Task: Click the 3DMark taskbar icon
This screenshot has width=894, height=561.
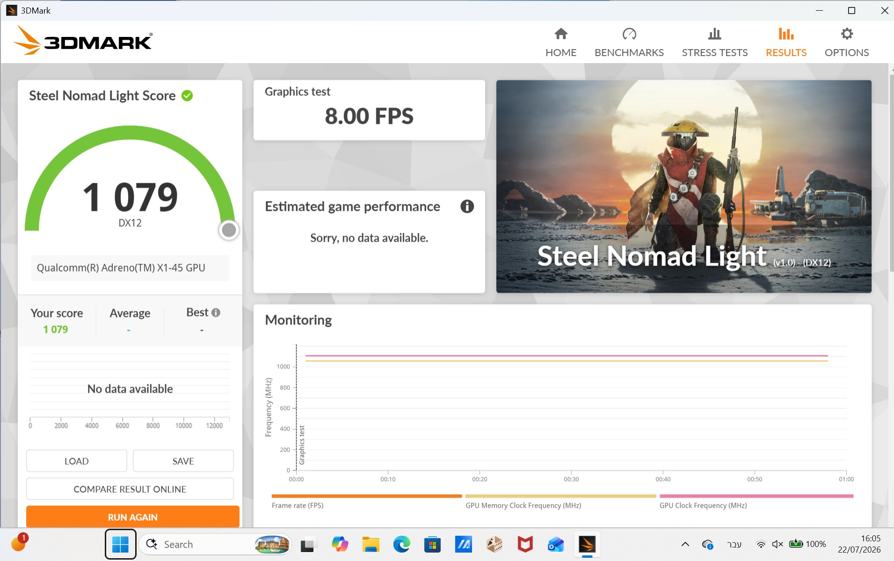Action: [587, 545]
